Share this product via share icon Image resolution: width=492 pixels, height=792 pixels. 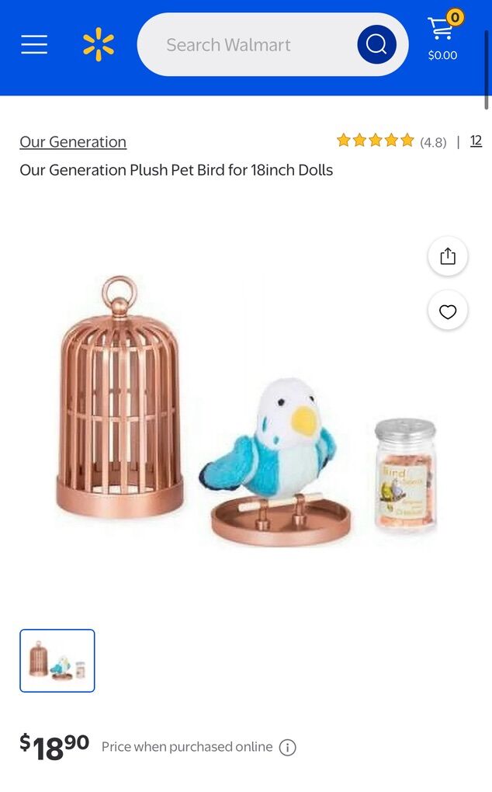click(x=448, y=256)
